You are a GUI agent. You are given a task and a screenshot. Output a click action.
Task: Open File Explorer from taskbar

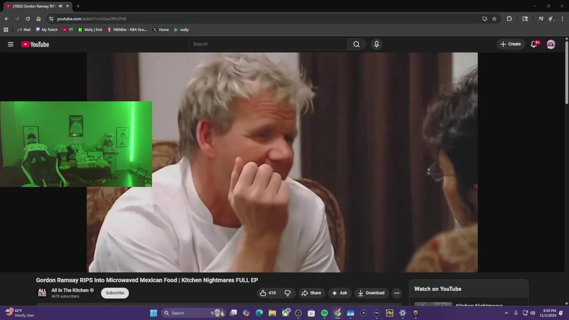tap(272, 313)
